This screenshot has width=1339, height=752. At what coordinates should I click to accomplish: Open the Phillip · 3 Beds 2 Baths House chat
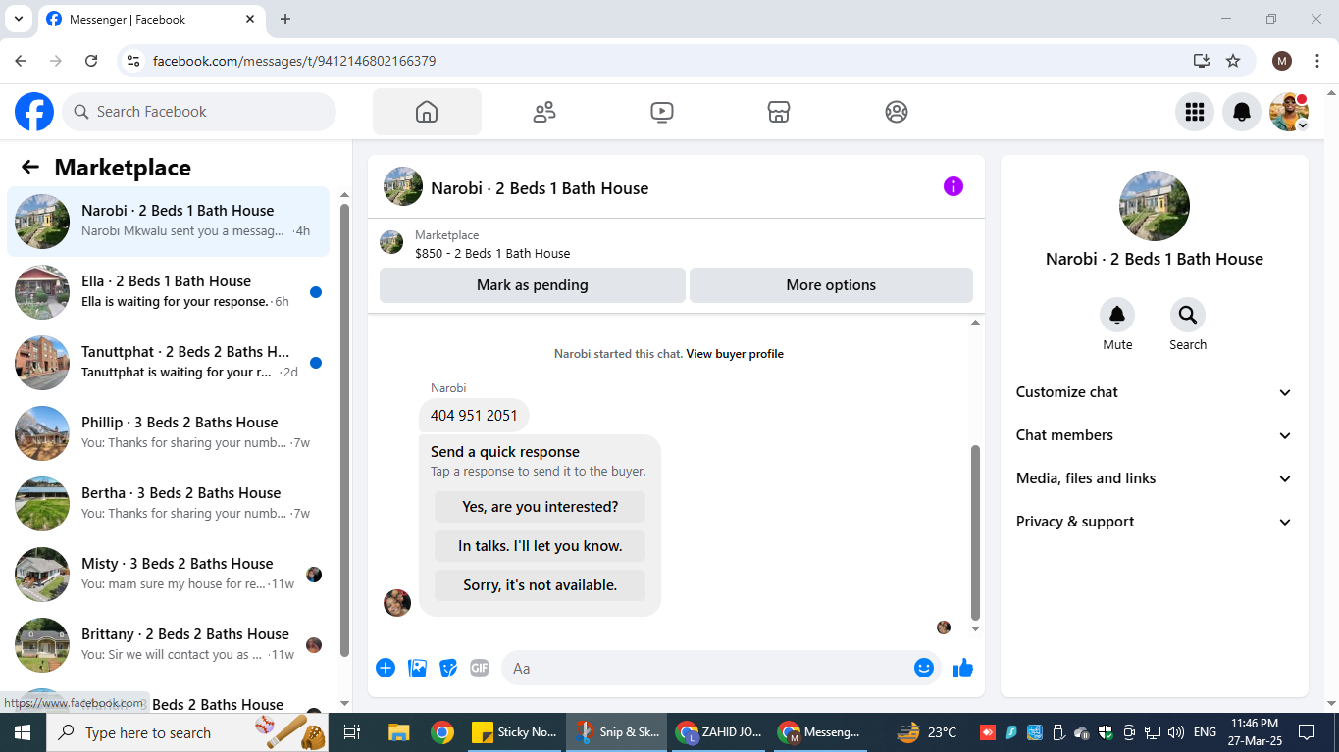169,433
